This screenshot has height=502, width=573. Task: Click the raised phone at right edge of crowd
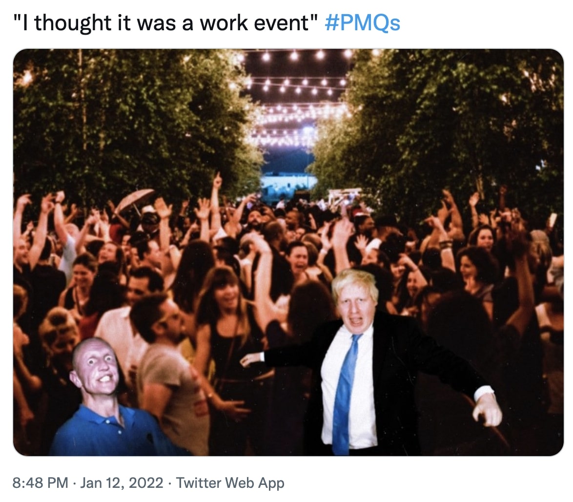click(x=553, y=220)
